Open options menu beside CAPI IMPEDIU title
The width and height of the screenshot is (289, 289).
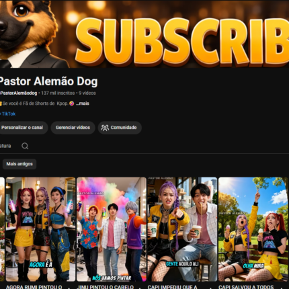(x=210, y=288)
